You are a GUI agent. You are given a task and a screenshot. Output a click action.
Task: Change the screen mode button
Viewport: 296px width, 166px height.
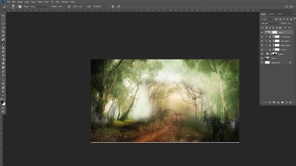click(x=3, y=112)
